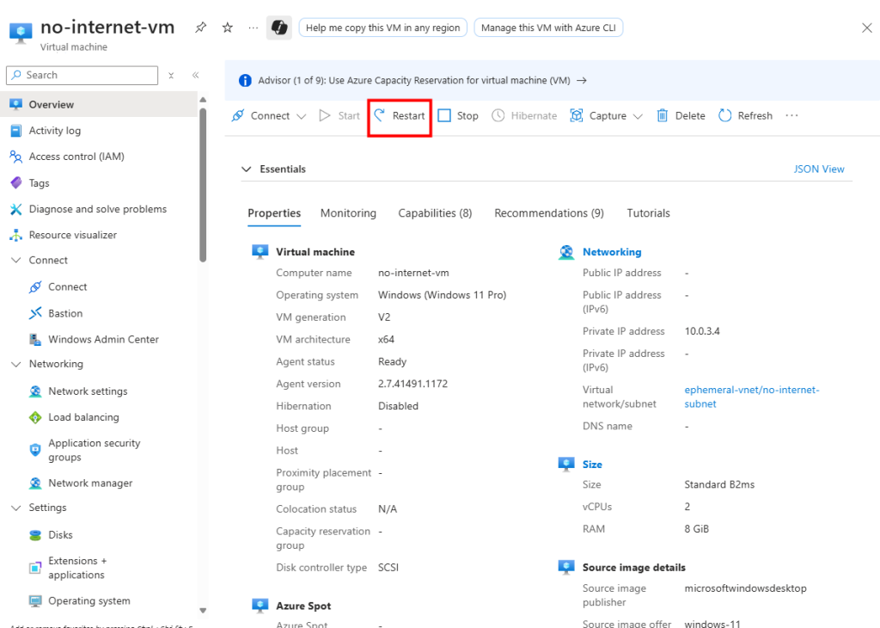Restart the virtual machine
Screen dimensions: 880x628
click(x=400, y=116)
